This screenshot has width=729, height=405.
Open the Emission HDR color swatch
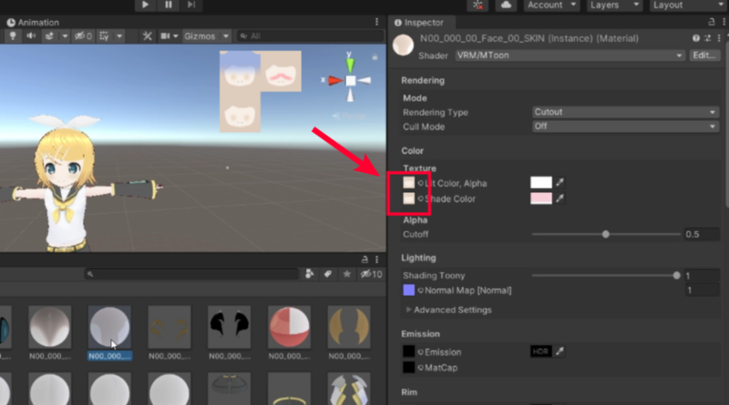coord(540,351)
